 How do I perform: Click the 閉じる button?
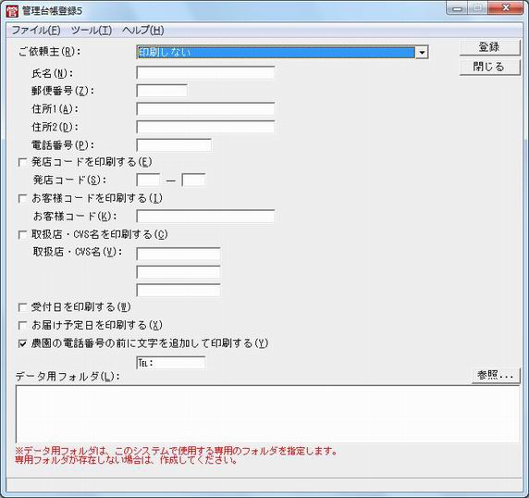pyautogui.click(x=489, y=67)
